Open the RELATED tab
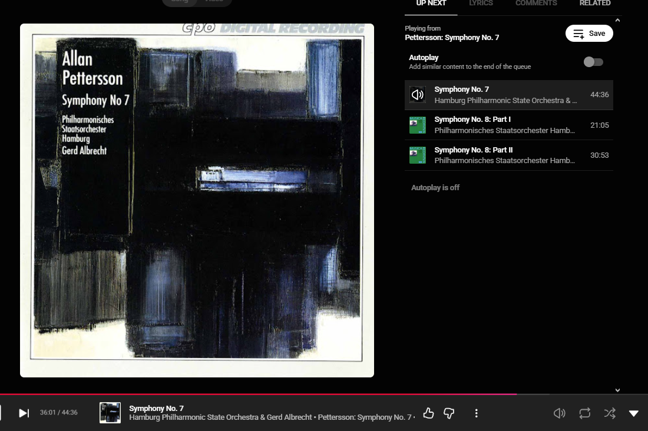This screenshot has width=648, height=431. tap(595, 4)
